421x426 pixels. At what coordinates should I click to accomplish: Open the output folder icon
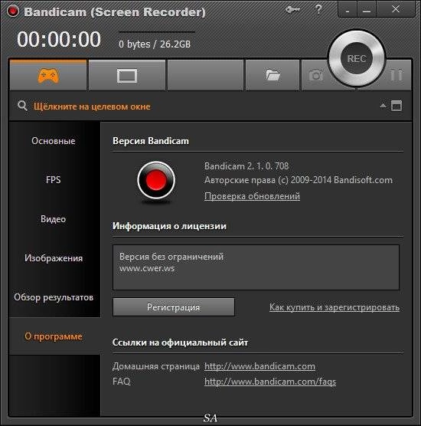pos(273,75)
